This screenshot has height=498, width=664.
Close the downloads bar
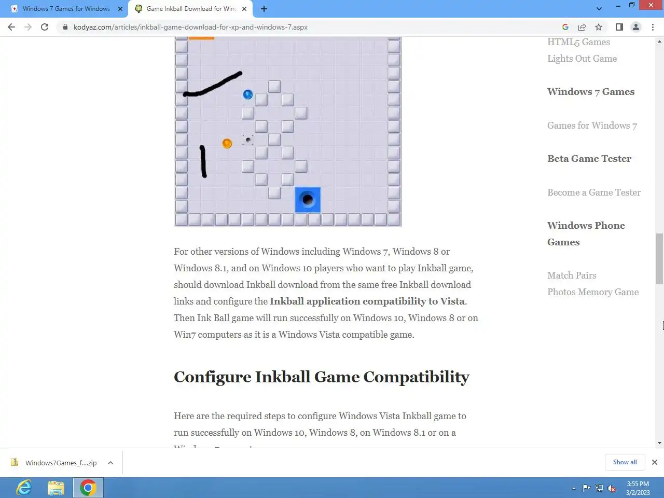tap(655, 462)
